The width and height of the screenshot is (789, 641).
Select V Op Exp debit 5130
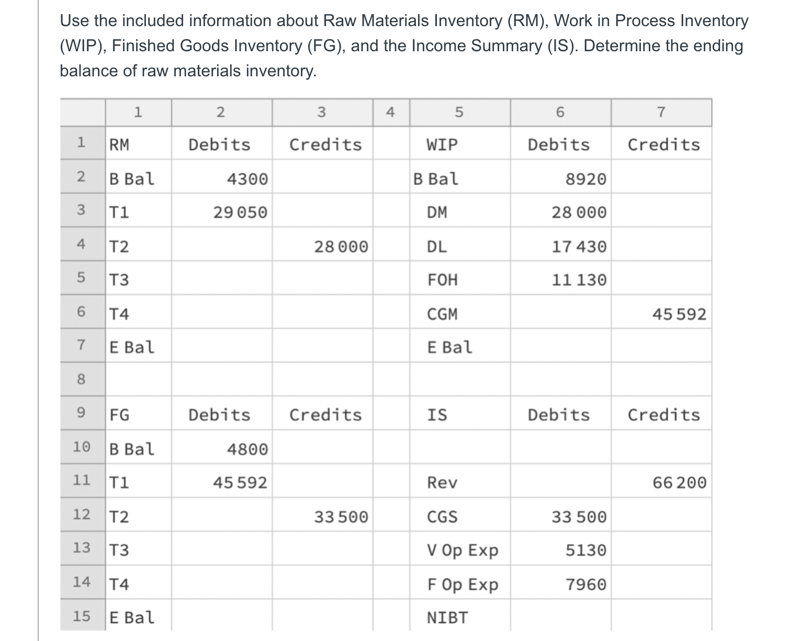pos(560,548)
